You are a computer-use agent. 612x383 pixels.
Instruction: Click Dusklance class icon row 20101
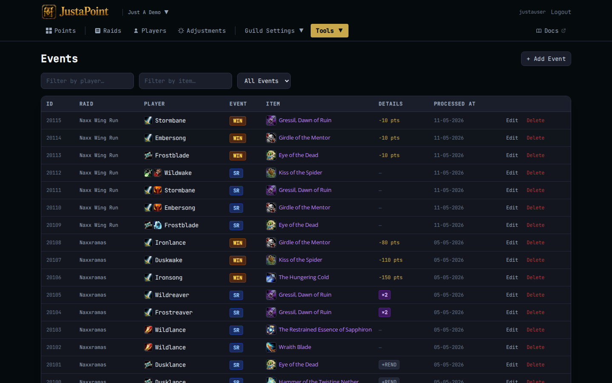point(148,365)
